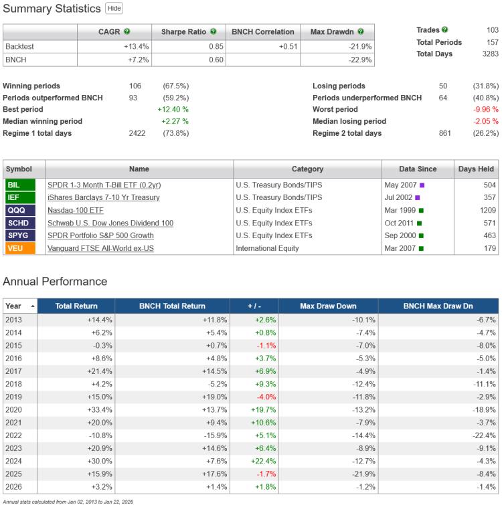
Task: Click the purple square beside May 2007
Action: 422,185
